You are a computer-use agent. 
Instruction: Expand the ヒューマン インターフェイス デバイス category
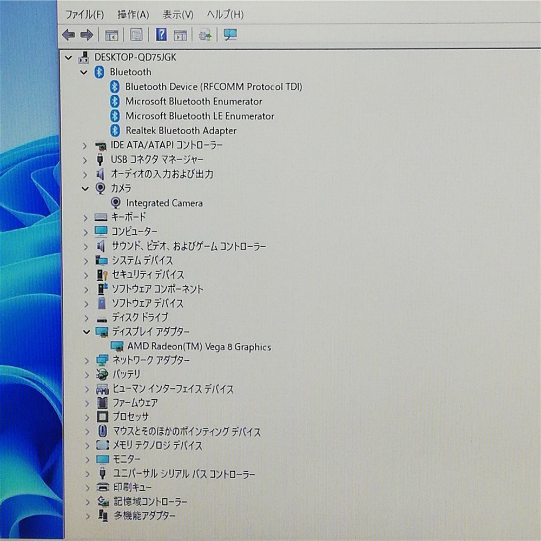87,389
